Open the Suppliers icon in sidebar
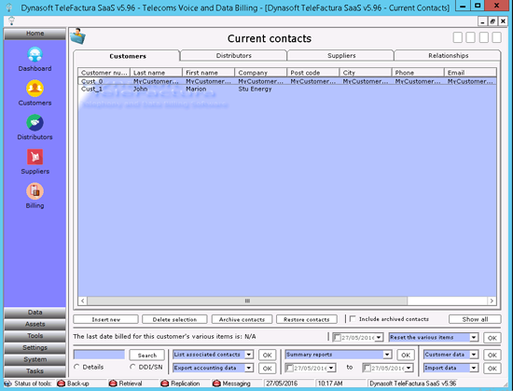 click(x=35, y=157)
